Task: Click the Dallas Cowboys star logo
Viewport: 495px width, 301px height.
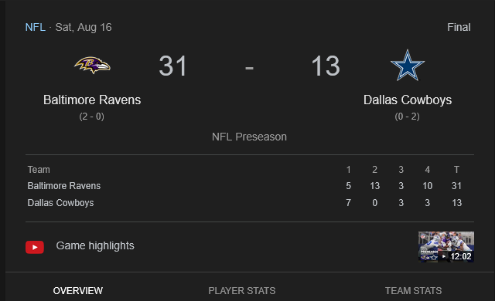Action: click(x=408, y=66)
